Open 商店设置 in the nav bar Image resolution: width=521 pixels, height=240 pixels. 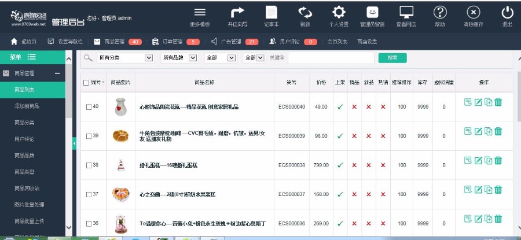pyautogui.click(x=367, y=42)
